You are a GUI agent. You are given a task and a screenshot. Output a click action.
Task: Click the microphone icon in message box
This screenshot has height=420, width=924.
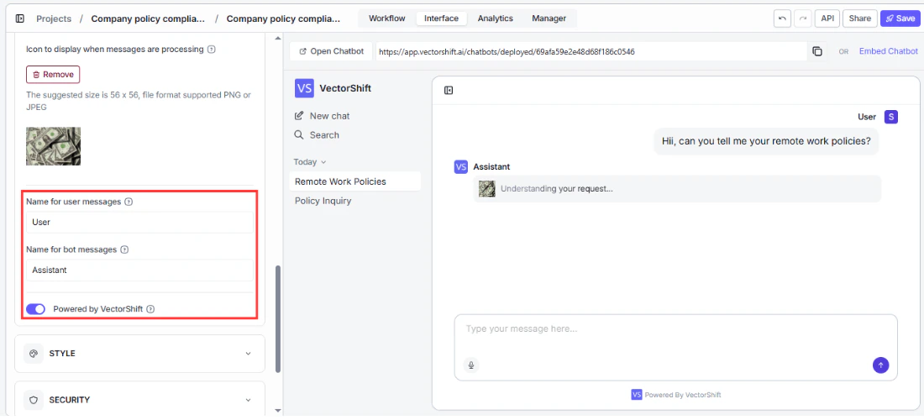point(471,365)
